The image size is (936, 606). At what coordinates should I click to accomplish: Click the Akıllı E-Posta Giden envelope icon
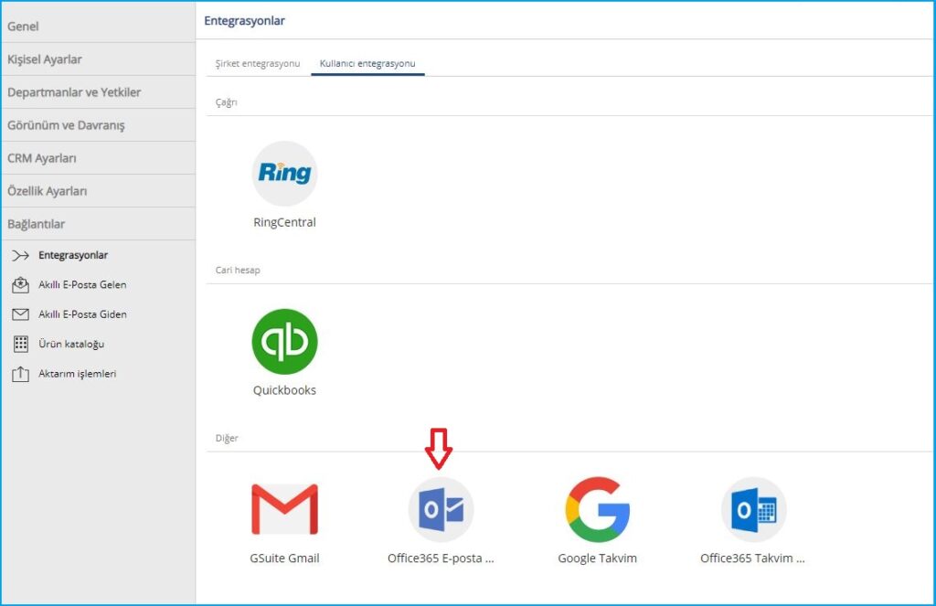pyautogui.click(x=20, y=314)
